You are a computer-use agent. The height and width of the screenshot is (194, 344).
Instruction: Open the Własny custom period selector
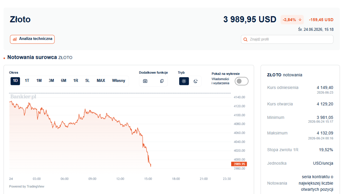coord(118,81)
